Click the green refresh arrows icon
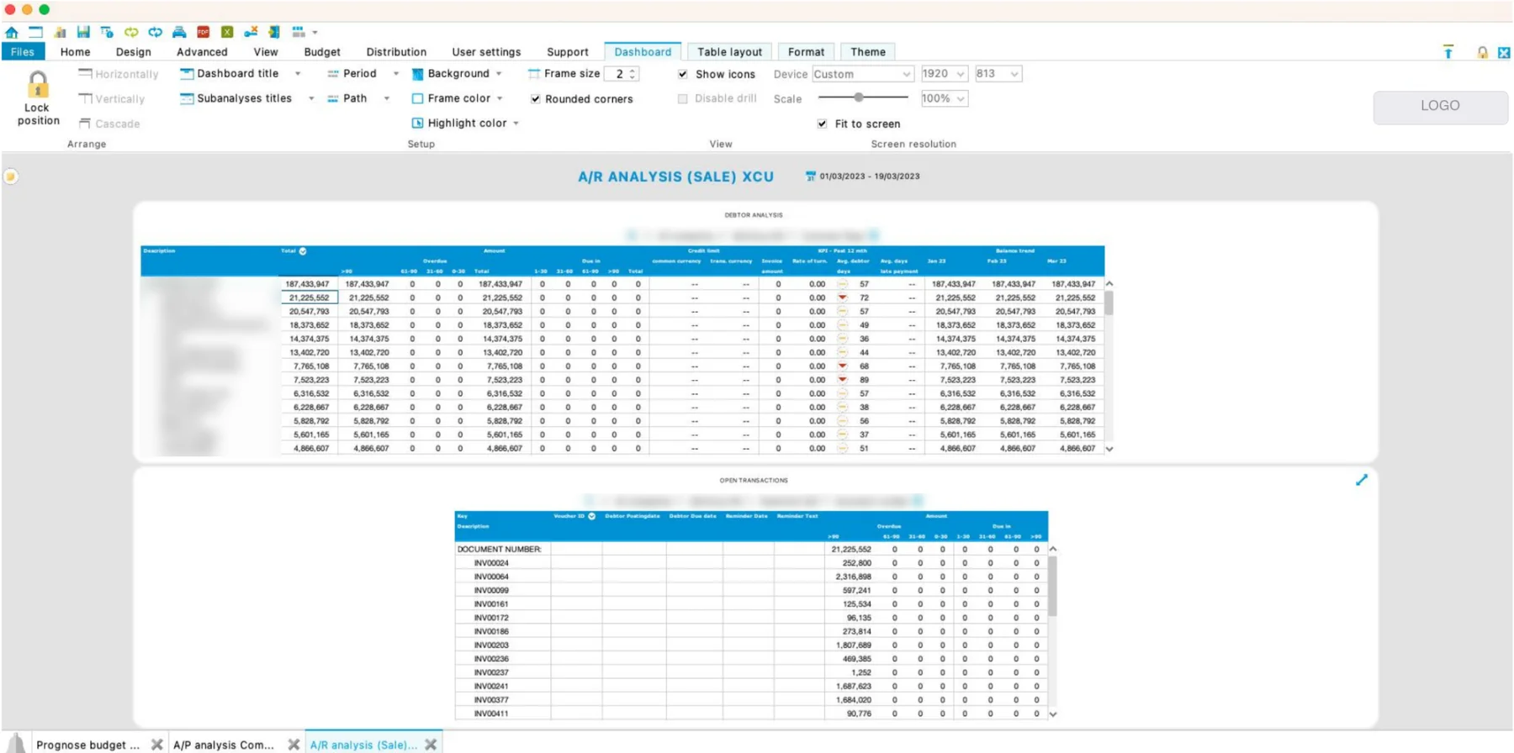The image size is (1514, 753). point(131,32)
